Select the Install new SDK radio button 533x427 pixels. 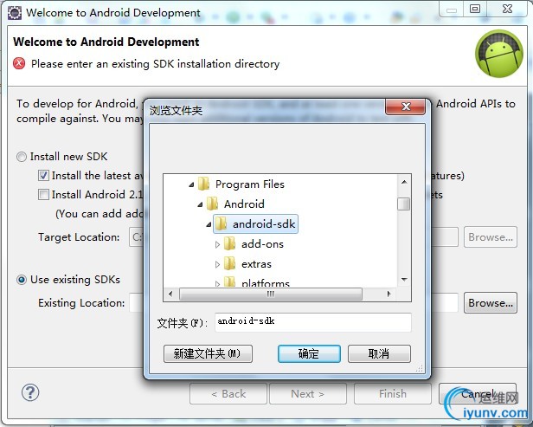[22, 157]
